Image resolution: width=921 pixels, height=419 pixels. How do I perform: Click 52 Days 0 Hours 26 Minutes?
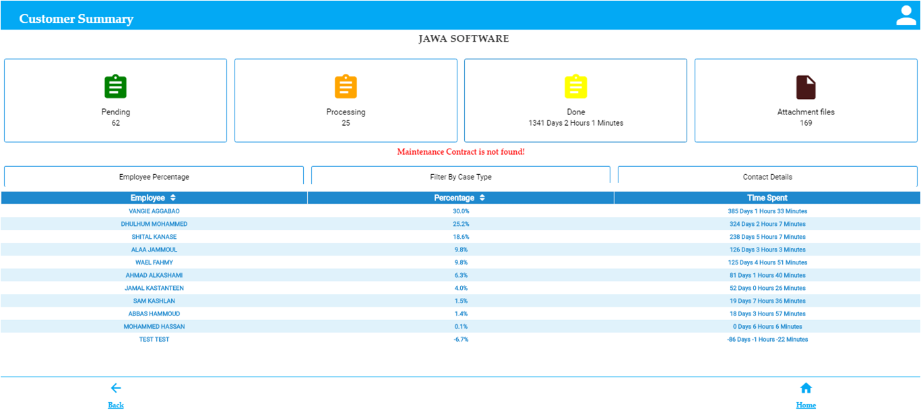point(767,288)
